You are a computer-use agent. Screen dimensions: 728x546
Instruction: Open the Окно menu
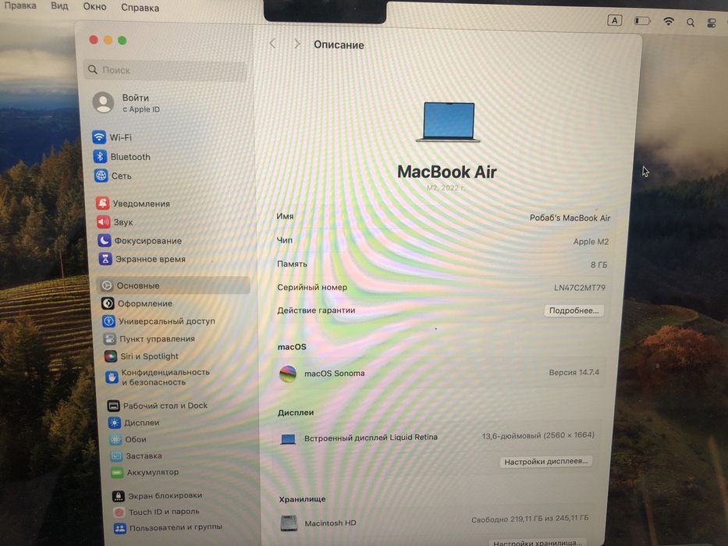pyautogui.click(x=94, y=6)
